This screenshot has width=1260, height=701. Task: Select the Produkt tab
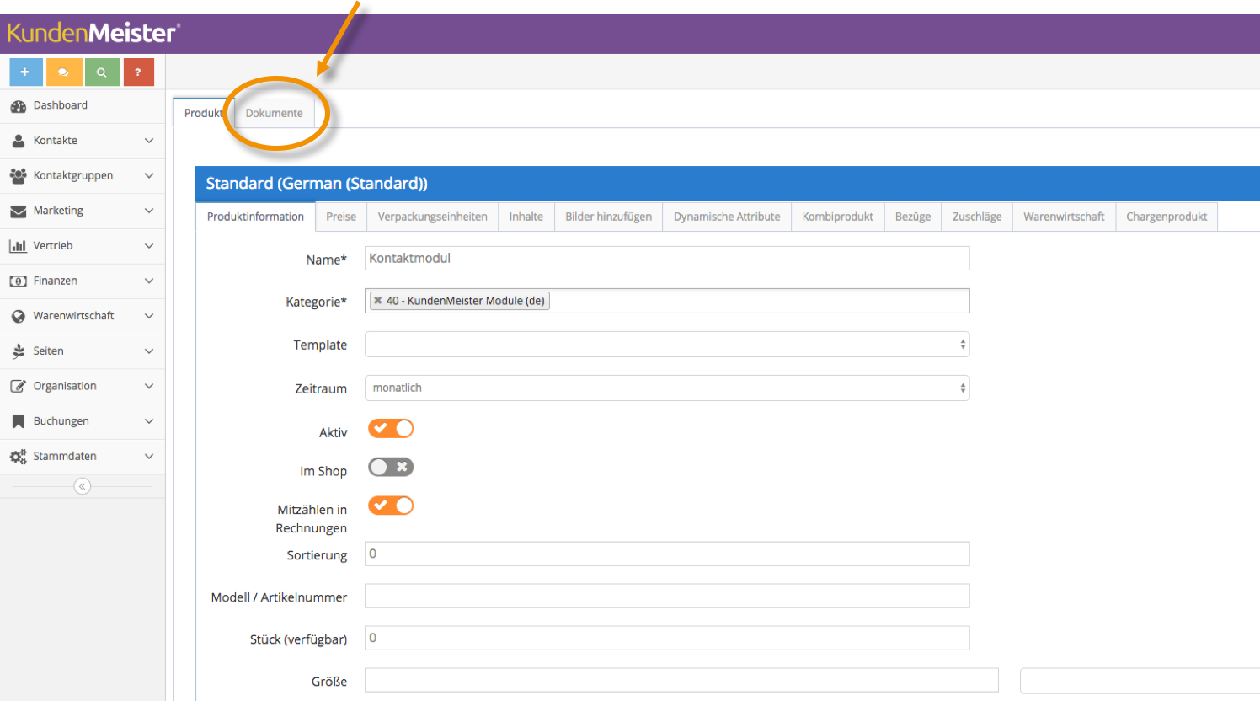[x=203, y=114]
